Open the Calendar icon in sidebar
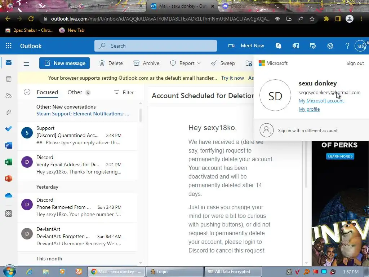369x277 pixels. (9, 79)
